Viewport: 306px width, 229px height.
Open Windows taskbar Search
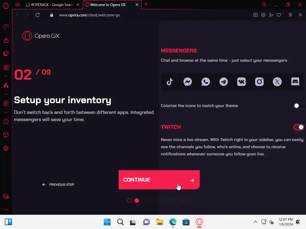(x=120, y=222)
